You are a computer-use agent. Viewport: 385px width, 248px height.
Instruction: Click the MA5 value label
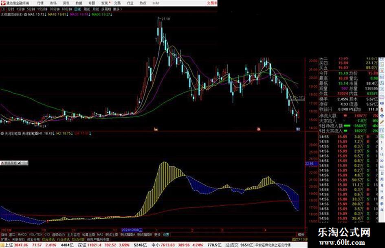tap(37, 15)
